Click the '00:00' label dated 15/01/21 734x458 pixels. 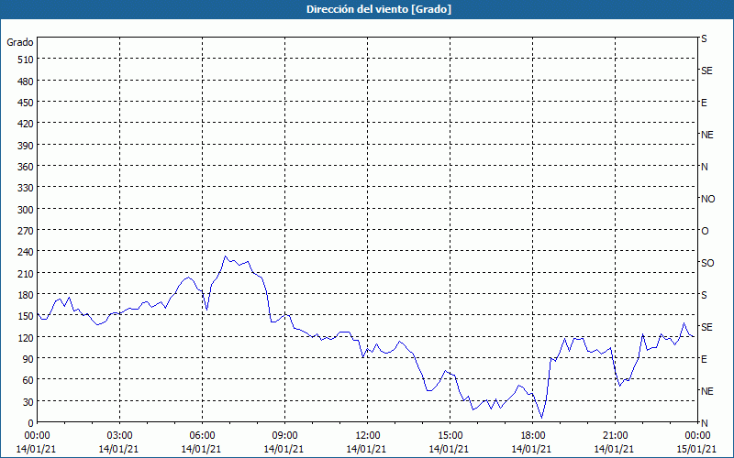tap(697, 436)
